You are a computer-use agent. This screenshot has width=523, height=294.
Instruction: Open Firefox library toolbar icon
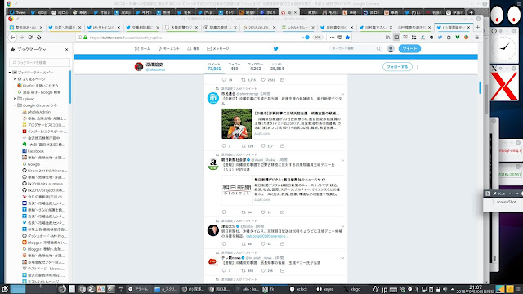click(x=388, y=38)
